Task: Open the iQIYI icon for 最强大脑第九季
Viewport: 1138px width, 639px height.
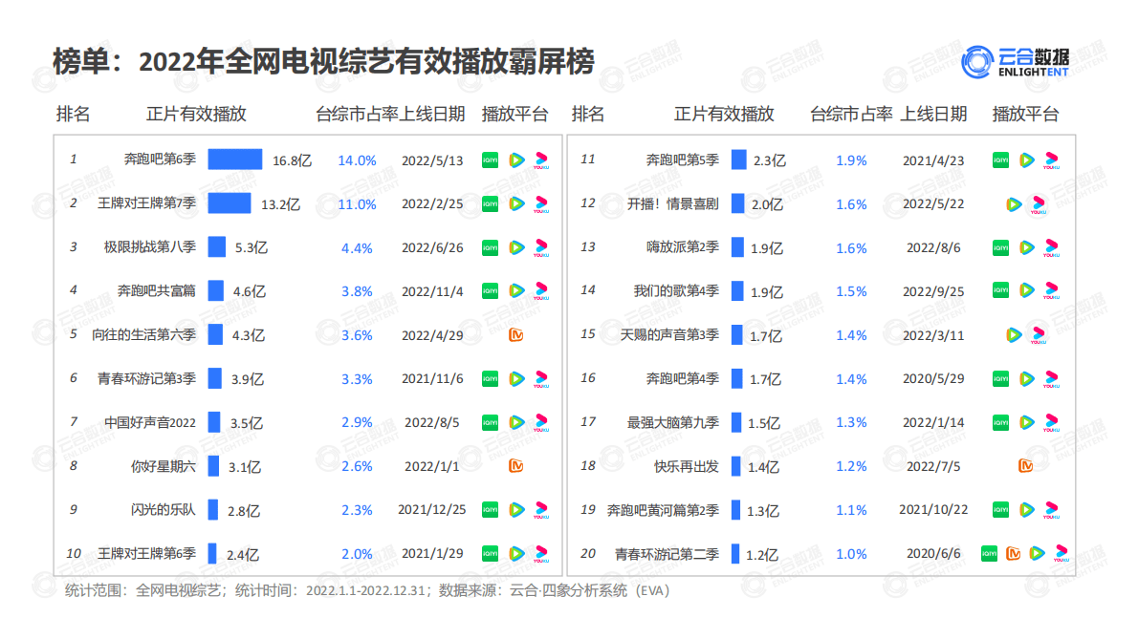Action: [x=1000, y=421]
